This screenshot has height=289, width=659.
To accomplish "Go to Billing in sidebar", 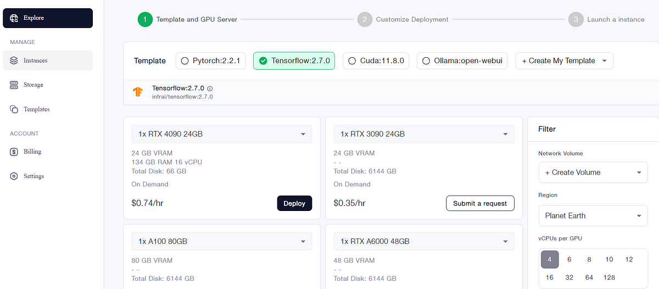I will 48,152.
